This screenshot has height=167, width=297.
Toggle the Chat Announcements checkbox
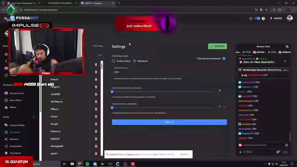[224, 58]
